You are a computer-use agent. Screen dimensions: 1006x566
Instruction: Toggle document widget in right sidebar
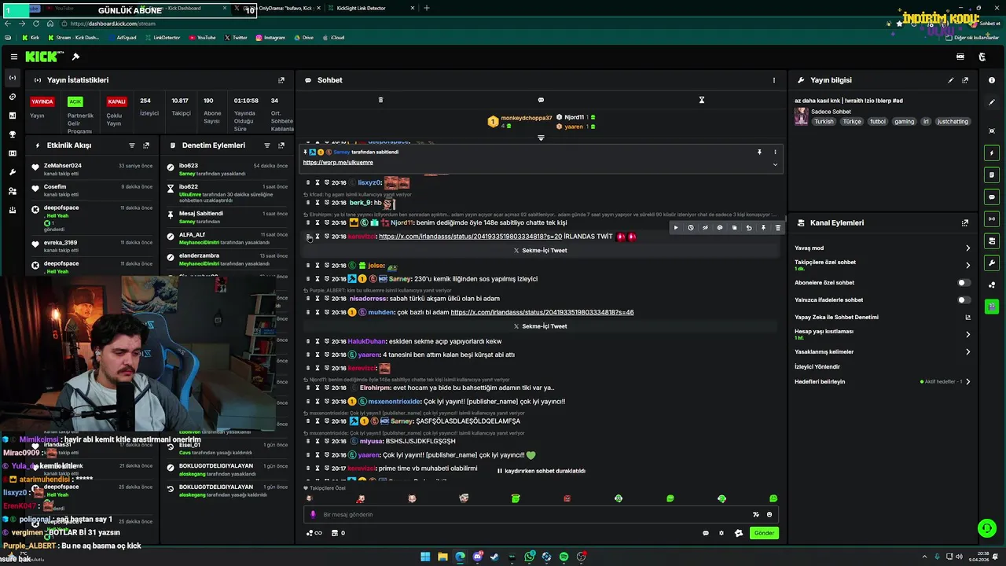992,175
